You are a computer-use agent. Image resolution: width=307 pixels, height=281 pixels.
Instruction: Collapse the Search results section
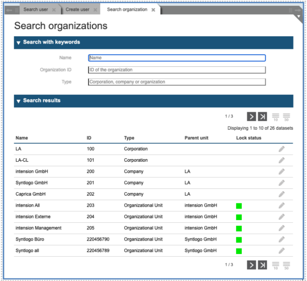[x=18, y=101]
